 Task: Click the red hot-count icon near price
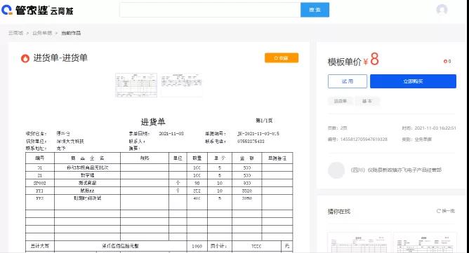[x=445, y=61]
